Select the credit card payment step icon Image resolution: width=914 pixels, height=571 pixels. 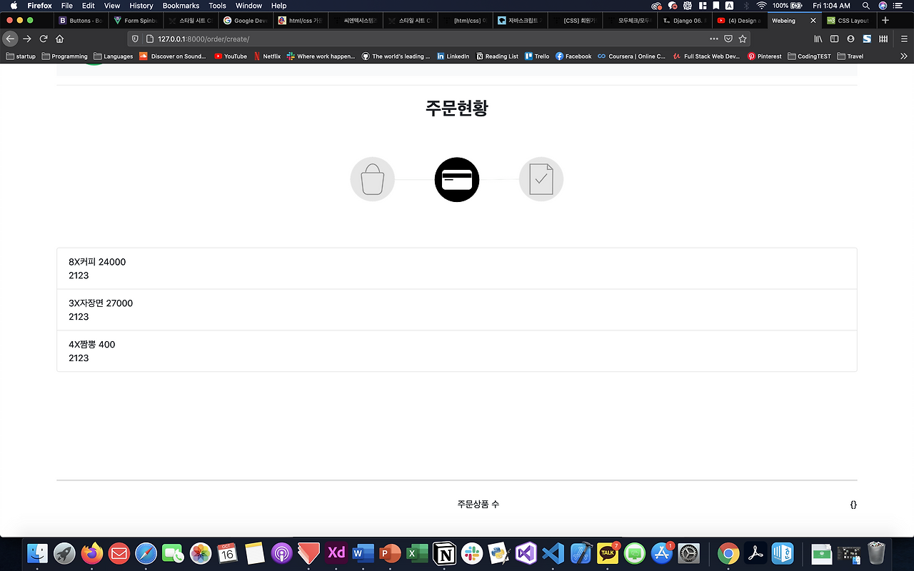[x=457, y=179]
